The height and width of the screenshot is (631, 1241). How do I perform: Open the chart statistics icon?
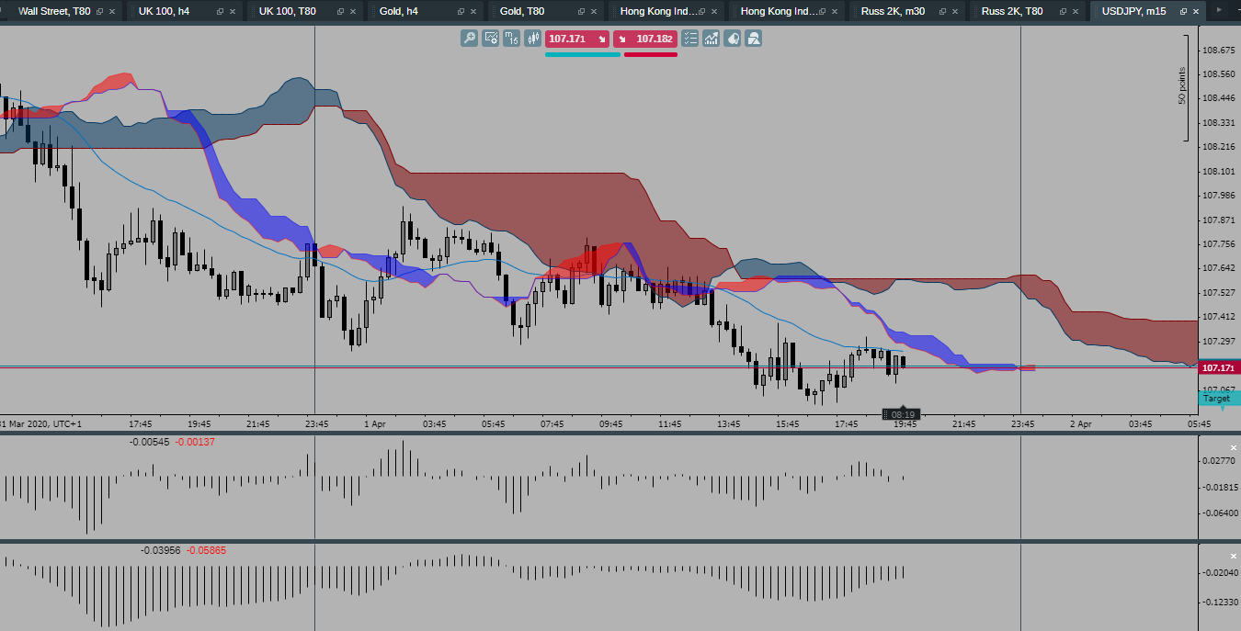click(711, 39)
